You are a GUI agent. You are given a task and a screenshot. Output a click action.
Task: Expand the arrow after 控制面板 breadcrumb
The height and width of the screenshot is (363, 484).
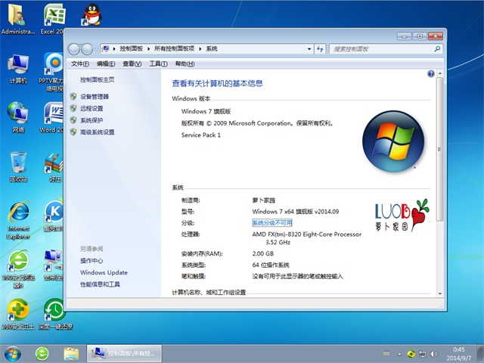[148, 48]
